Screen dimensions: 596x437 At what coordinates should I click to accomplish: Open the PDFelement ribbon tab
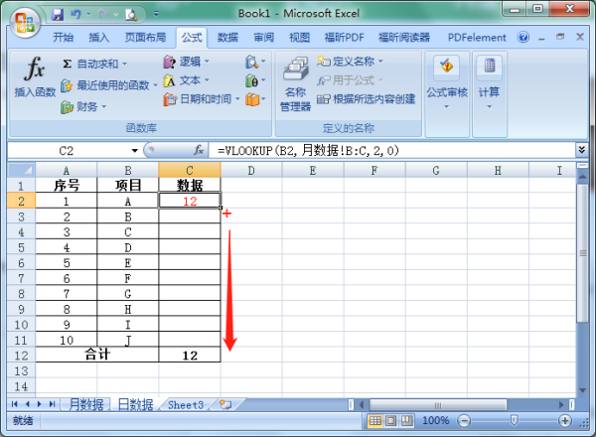pyautogui.click(x=477, y=37)
